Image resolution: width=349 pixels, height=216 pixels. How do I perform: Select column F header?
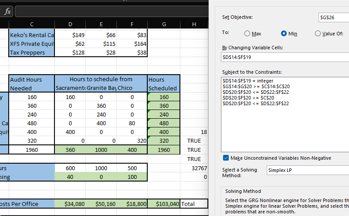tap(132, 24)
